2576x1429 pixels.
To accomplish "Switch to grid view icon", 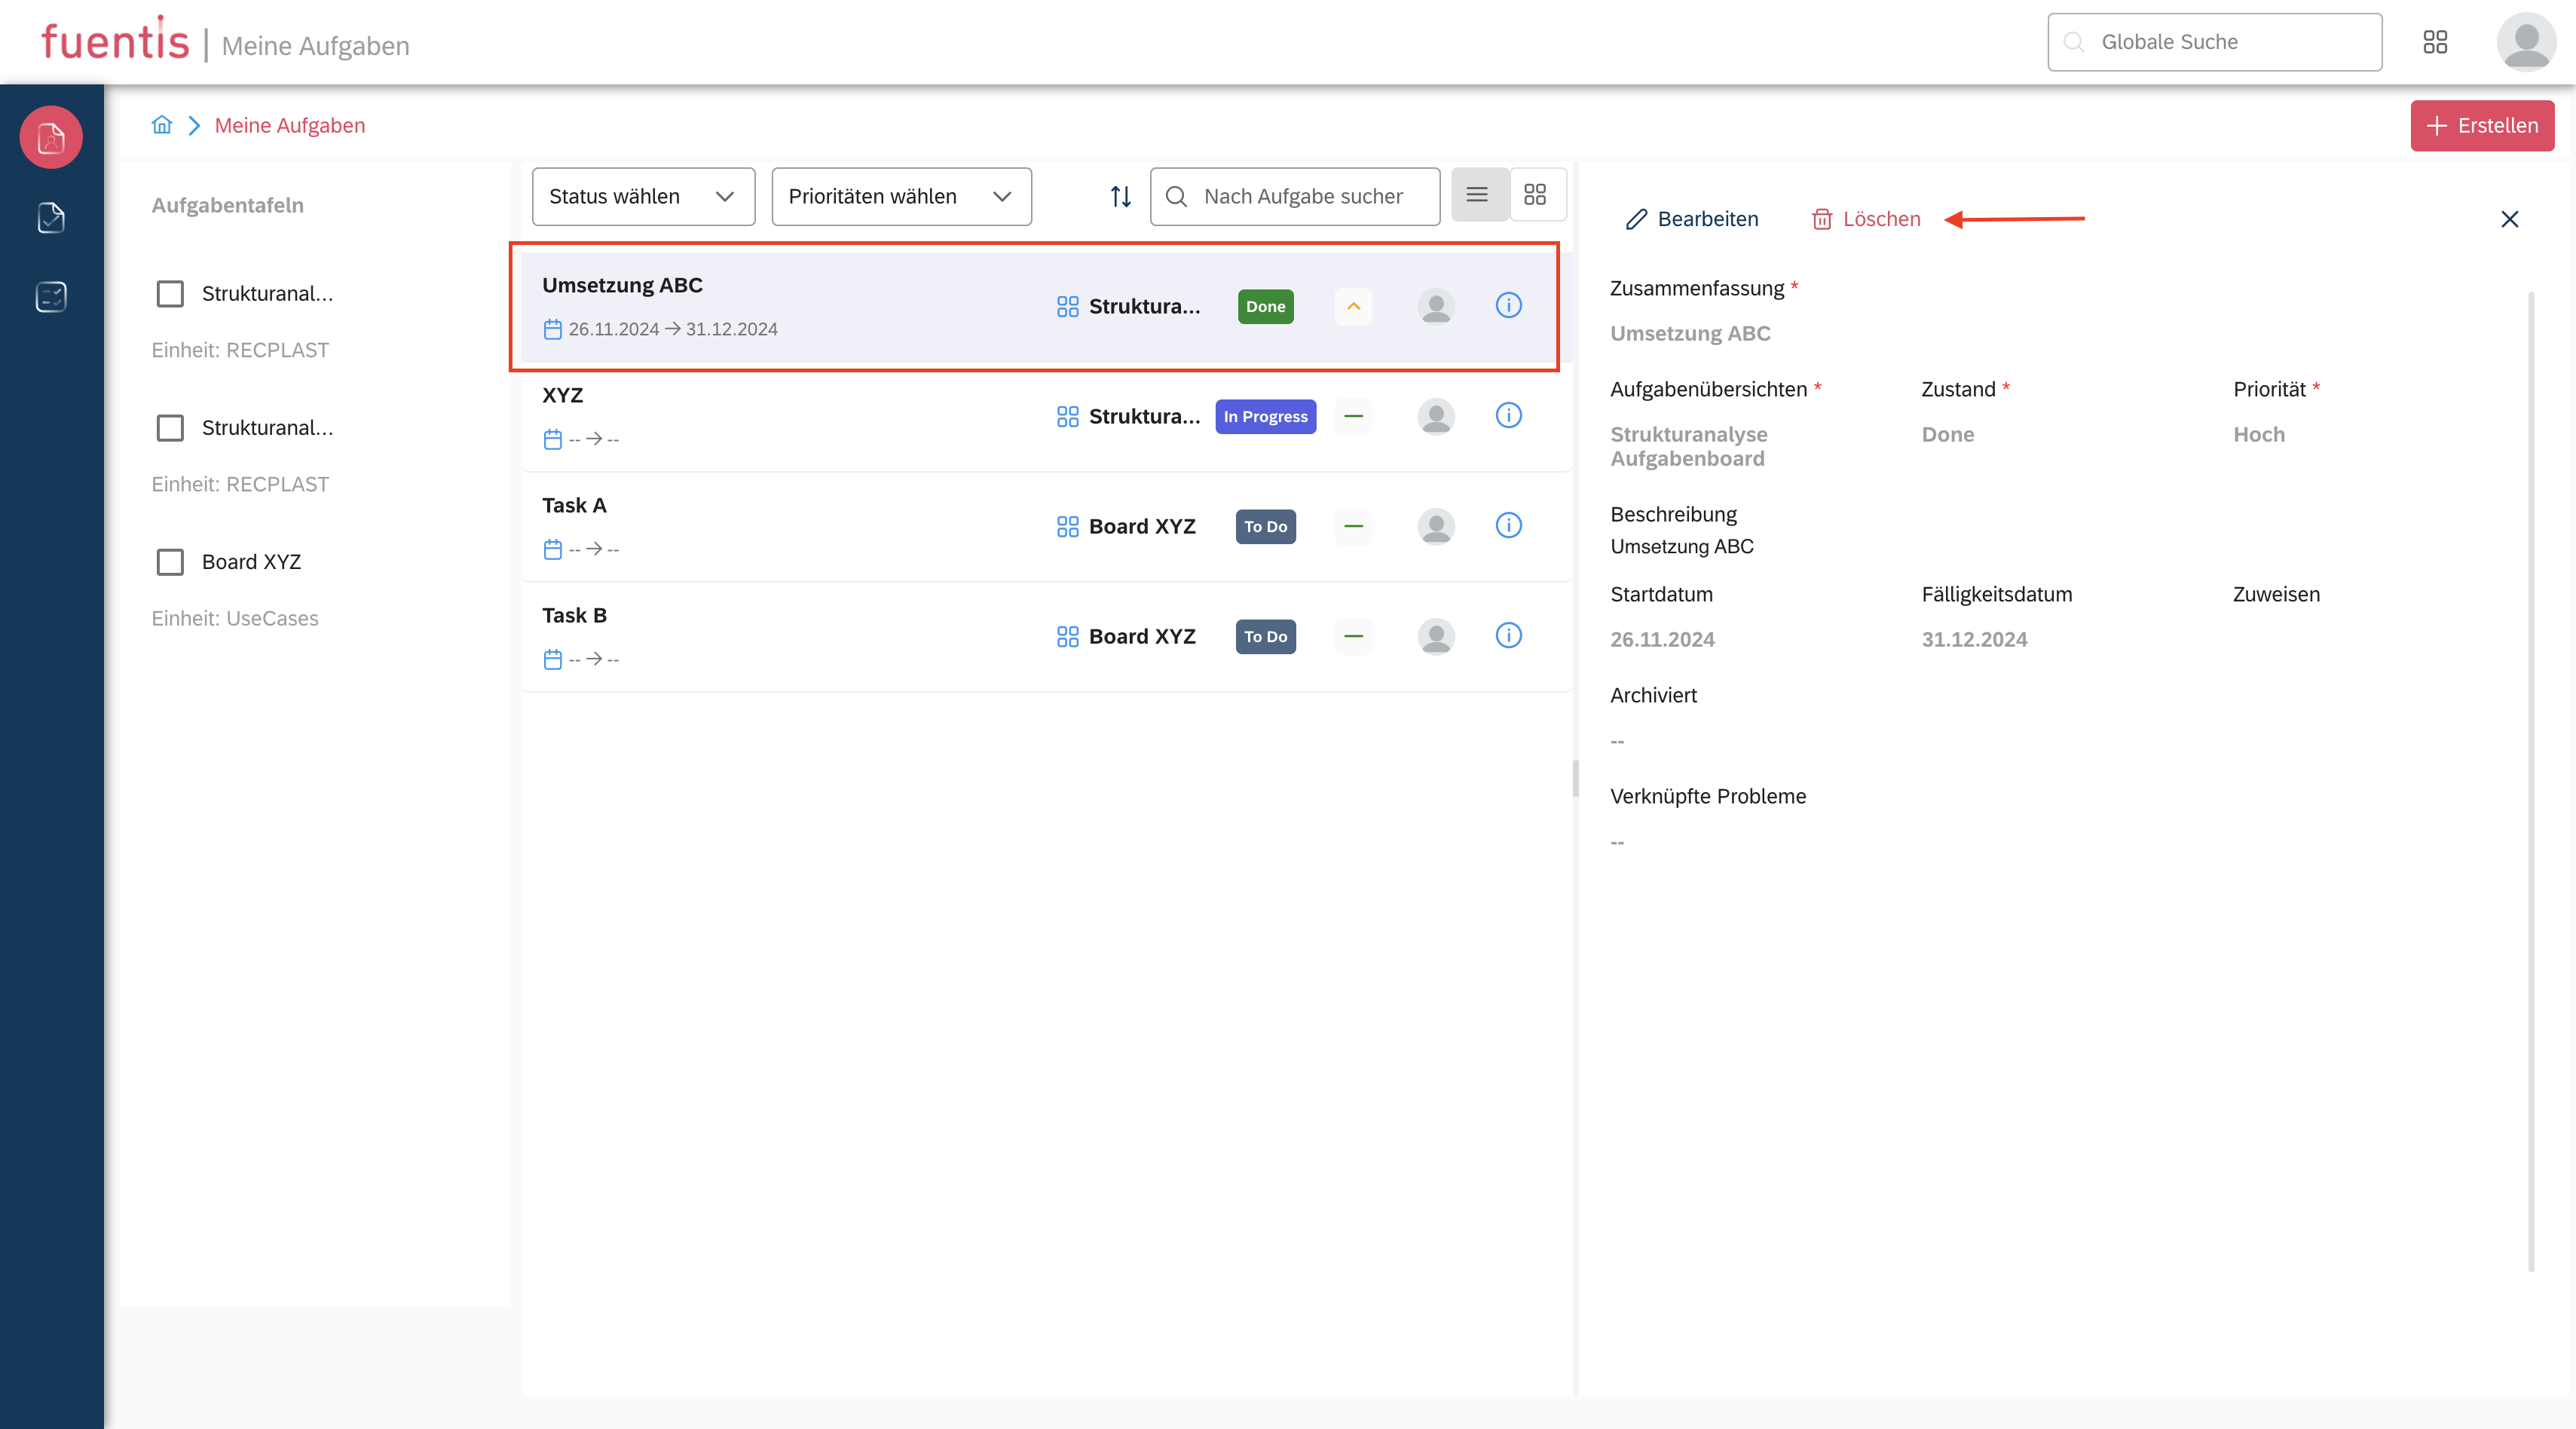I will [x=1535, y=194].
